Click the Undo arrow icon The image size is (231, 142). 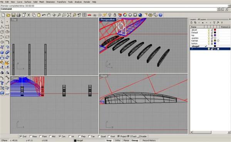click(x=44, y=15)
